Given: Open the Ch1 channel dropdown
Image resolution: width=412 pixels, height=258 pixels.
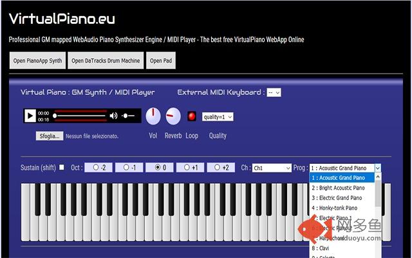Looking at the screenshot, I should coord(272,168).
